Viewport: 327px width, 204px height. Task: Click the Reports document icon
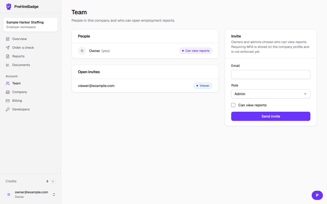point(8,56)
